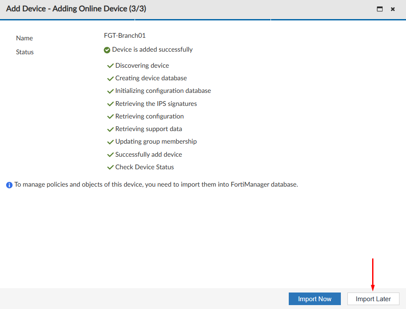Viewport: 406px width, 309px height.
Task: Select the third wizard step indicator
Action: (339, 19)
